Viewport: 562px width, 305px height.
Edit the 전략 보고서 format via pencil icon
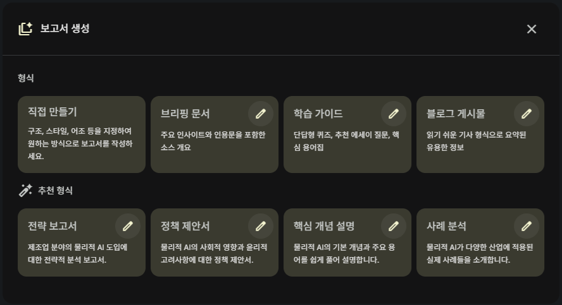point(128,226)
